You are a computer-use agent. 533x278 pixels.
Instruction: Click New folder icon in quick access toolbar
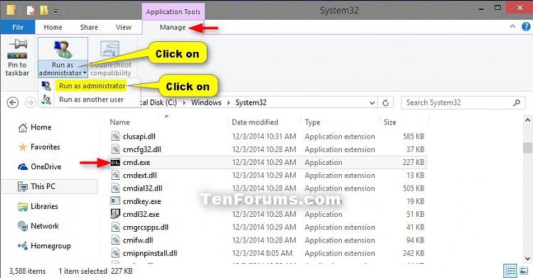[x=44, y=10]
